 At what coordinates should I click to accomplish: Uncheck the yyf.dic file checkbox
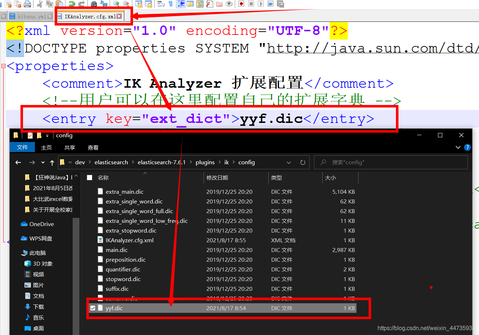93,308
